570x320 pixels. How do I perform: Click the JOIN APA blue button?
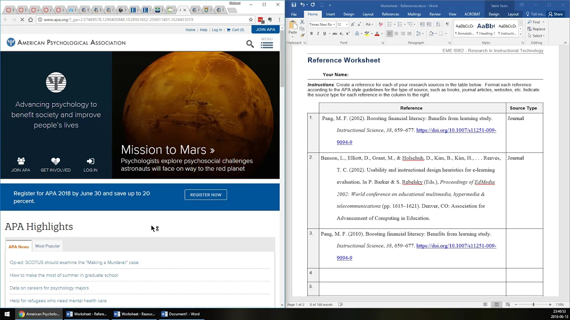[x=265, y=29]
